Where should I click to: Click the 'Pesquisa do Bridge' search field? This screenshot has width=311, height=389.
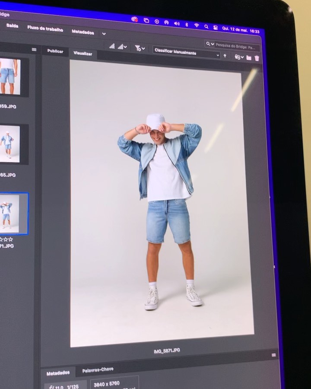[235, 45]
